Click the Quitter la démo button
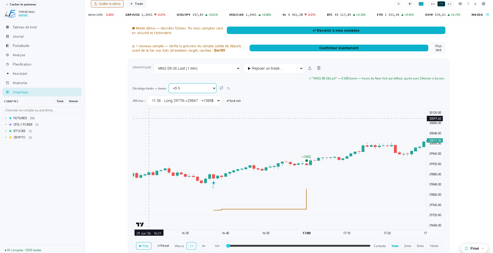Image resolution: width=493 pixels, height=253 pixels. pyautogui.click(x=107, y=4)
